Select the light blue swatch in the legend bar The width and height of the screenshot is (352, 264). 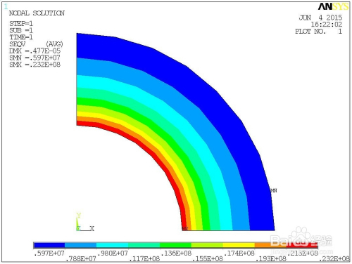80,245
